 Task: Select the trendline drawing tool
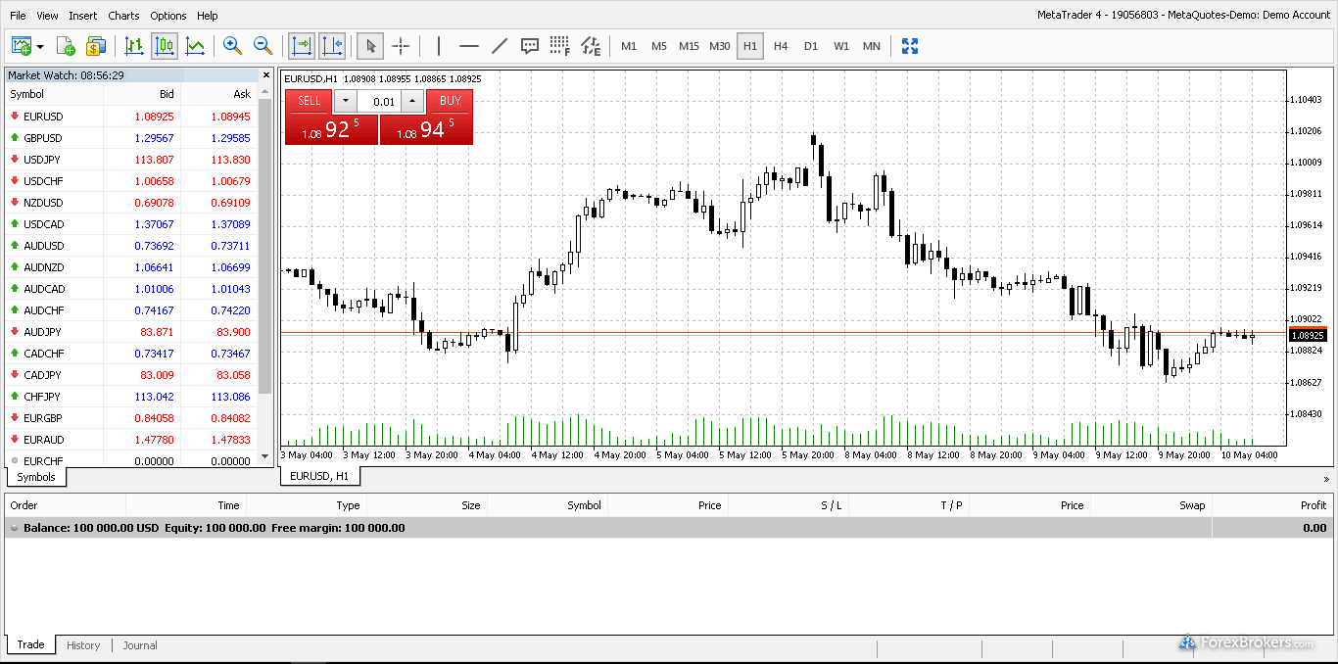click(501, 45)
